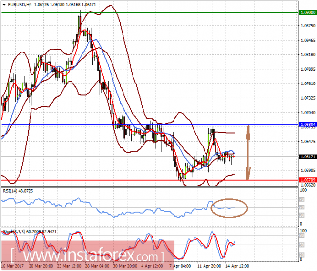
Task: Click the 1.08750 price scale label
Action: coord(308,26)
